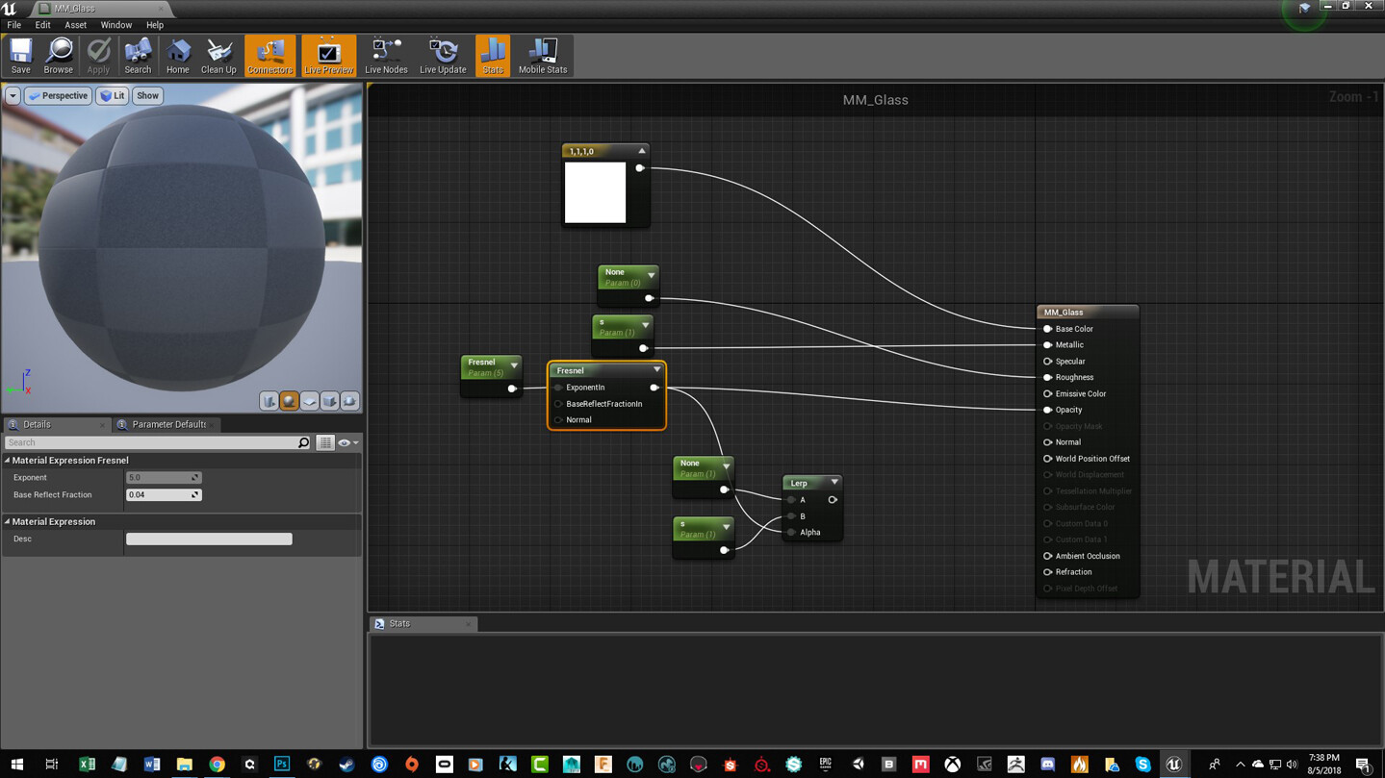
Task: Open Details view options eye dropdown
Action: pos(347,442)
